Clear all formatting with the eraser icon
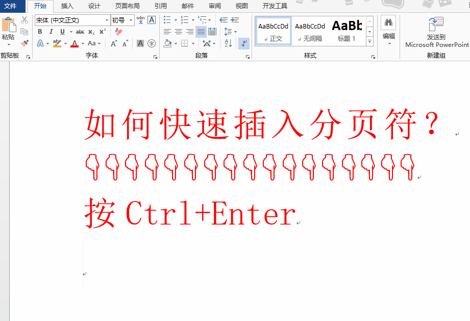Screen dimensions: 470x321 click(118, 32)
